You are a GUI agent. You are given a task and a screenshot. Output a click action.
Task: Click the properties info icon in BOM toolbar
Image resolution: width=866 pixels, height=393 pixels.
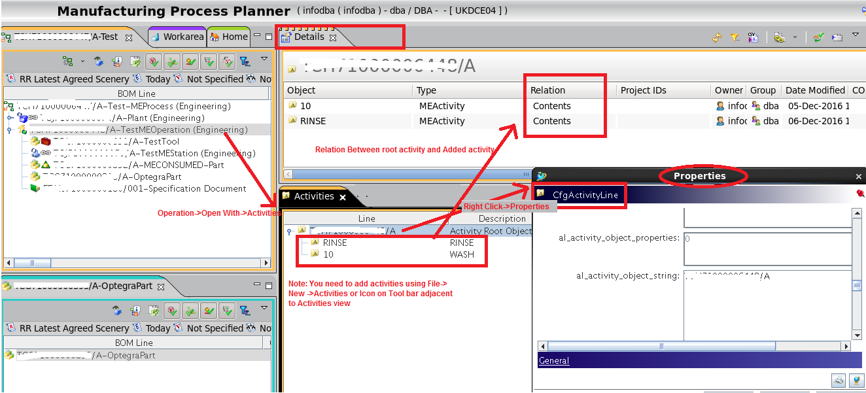tap(117, 61)
